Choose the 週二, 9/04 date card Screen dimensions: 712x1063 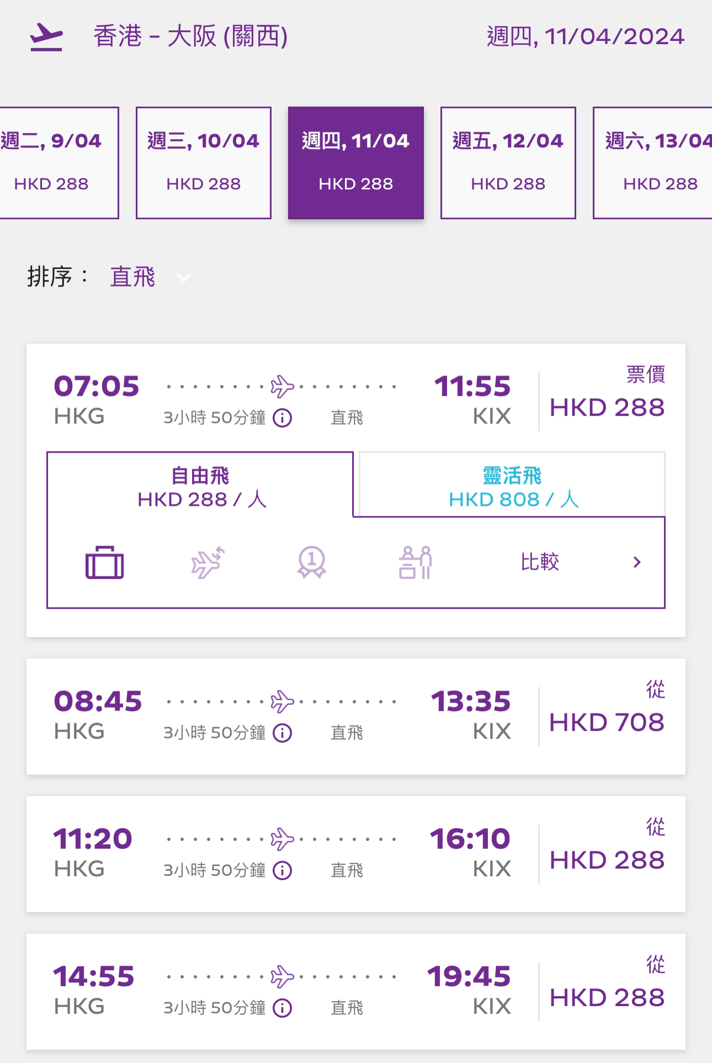[58, 163]
